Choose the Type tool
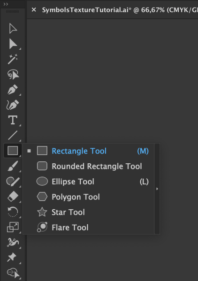This screenshot has height=281, width=198. (13, 120)
